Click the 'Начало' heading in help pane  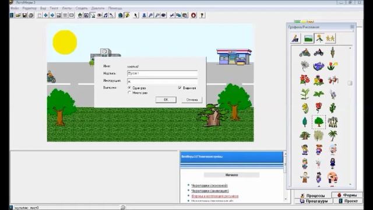[231, 175]
